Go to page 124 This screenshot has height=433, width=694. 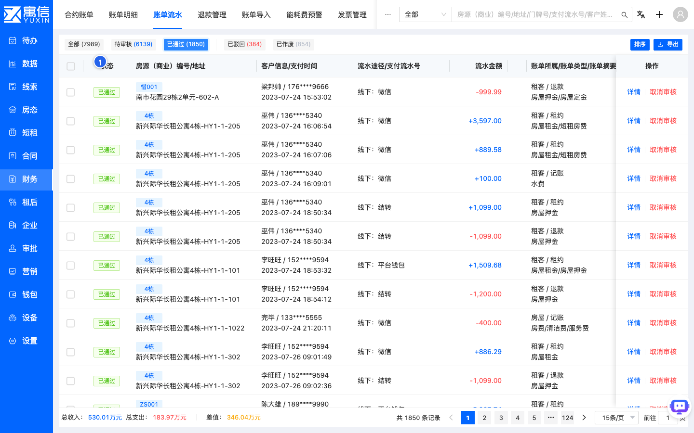568,418
